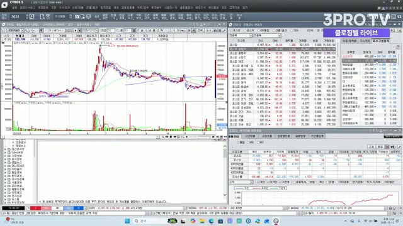Expand the Cybos속보 tree folder
This screenshot has height=226, width=403.
(x=5, y=153)
